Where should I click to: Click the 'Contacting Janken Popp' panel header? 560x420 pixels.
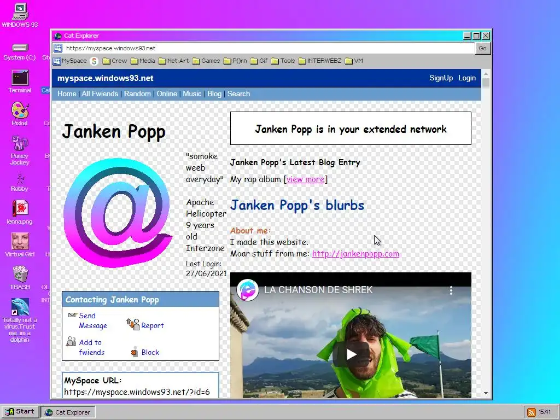click(x=141, y=299)
